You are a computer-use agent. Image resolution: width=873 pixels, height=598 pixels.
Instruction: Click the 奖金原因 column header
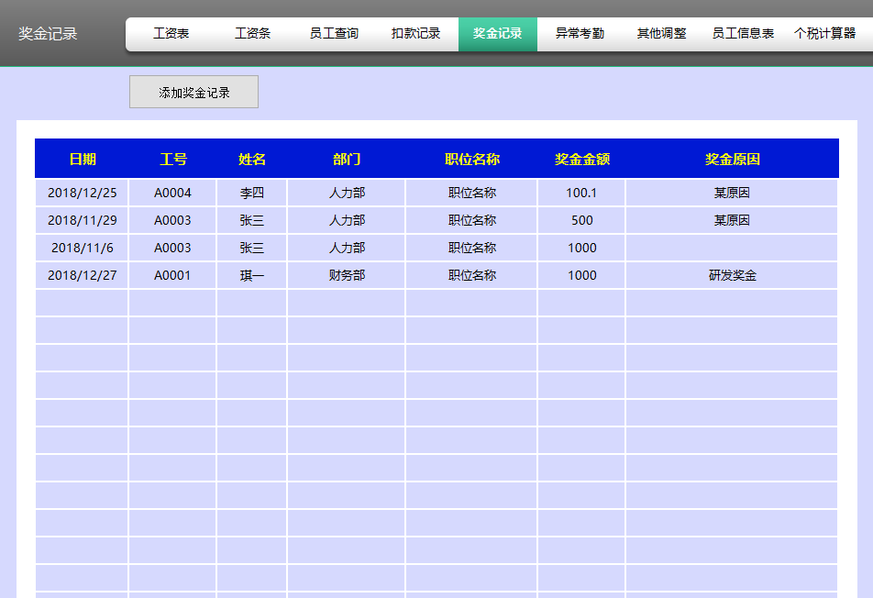[x=731, y=158]
